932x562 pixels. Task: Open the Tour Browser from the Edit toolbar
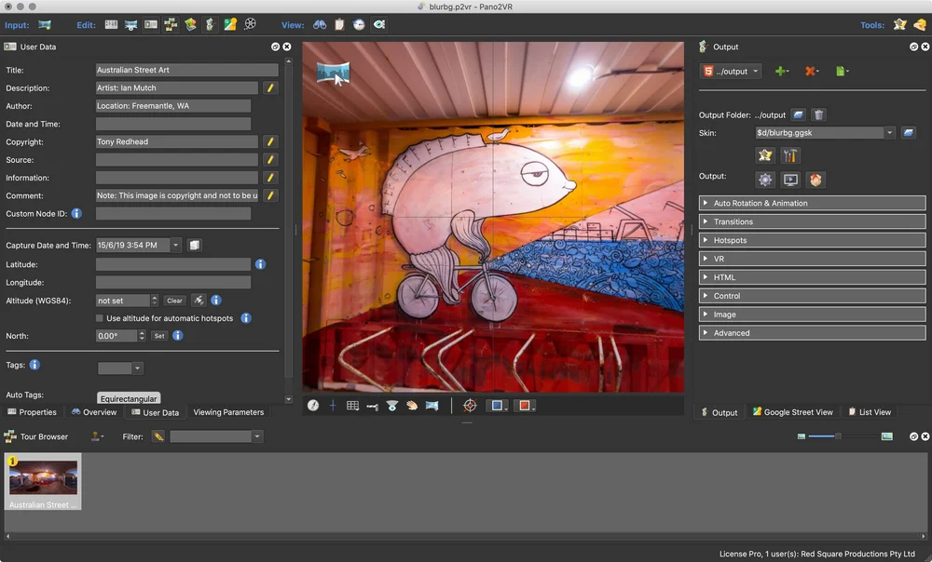tap(171, 25)
